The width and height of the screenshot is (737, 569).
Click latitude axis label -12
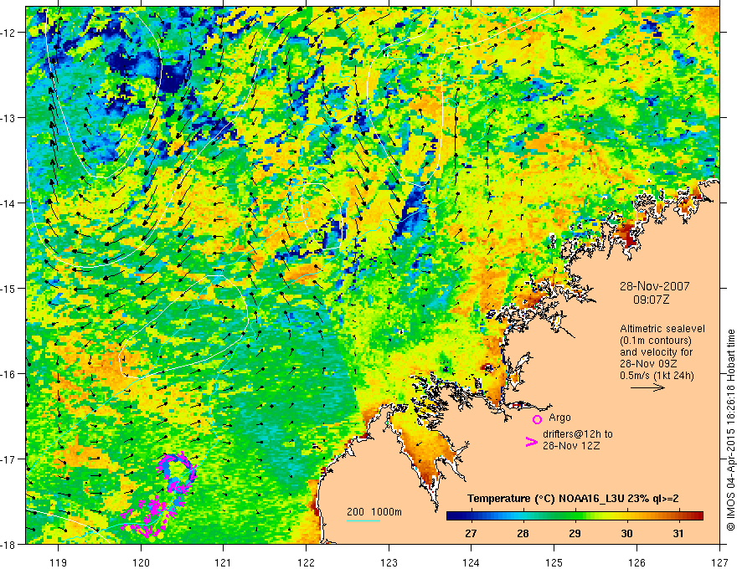point(8,33)
